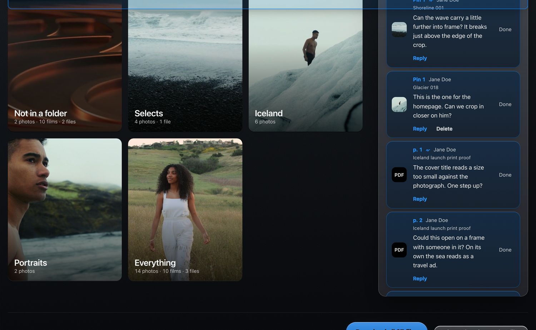This screenshot has width=536, height=330.
Task: Click the squiggle annotation icon beside p. 1
Action: click(428, 150)
